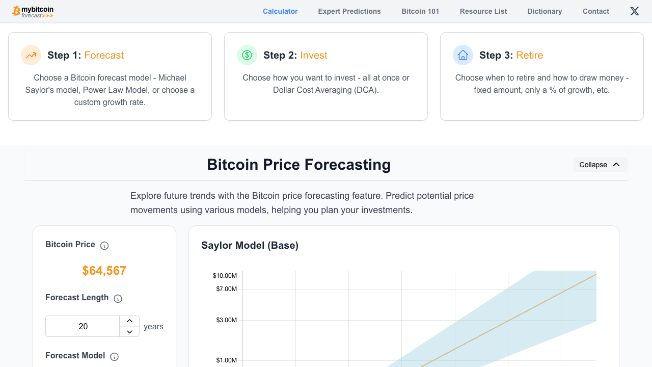Open the X (Twitter) link in the header

[634, 11]
